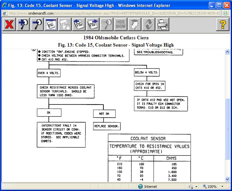The height and width of the screenshot is (191, 232).
Task: Click the 7,500 ohms table value
Action: [x=172, y=180]
